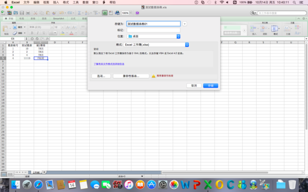
Task: Click the Undo arrow icon
Action: 62,13
